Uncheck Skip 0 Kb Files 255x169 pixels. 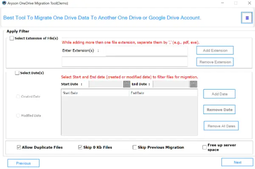pyautogui.click(x=80, y=147)
